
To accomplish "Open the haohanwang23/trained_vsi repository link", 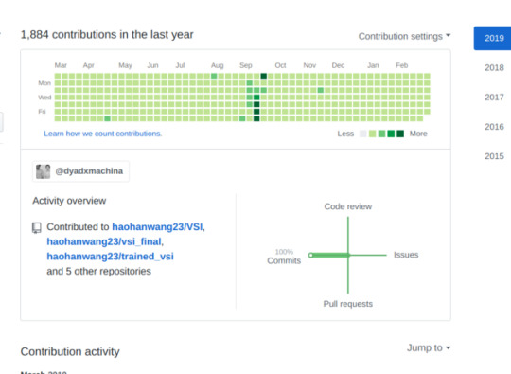I will point(110,257).
